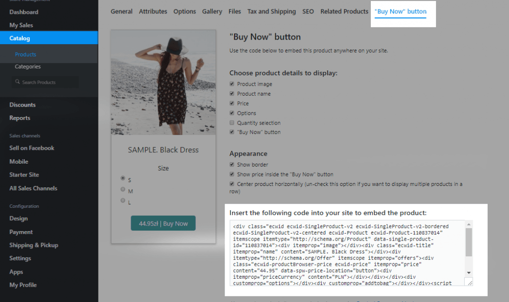The image size is (509, 302).
Task: Open Reports in sidebar
Action: pos(20,118)
